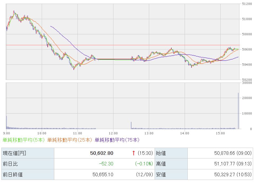Click the red up arrow beside 15:30
256x182 pixels.
[x=134, y=153]
